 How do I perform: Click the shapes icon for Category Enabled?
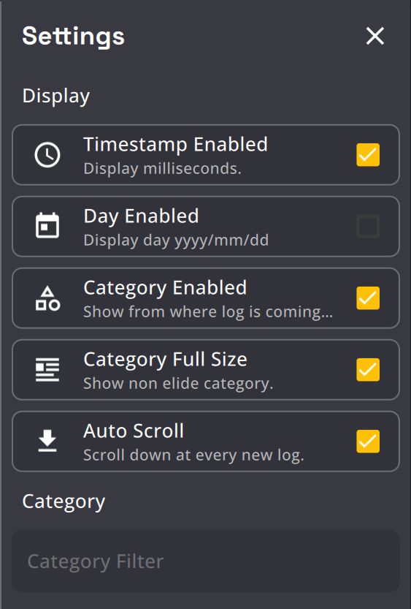point(47,298)
